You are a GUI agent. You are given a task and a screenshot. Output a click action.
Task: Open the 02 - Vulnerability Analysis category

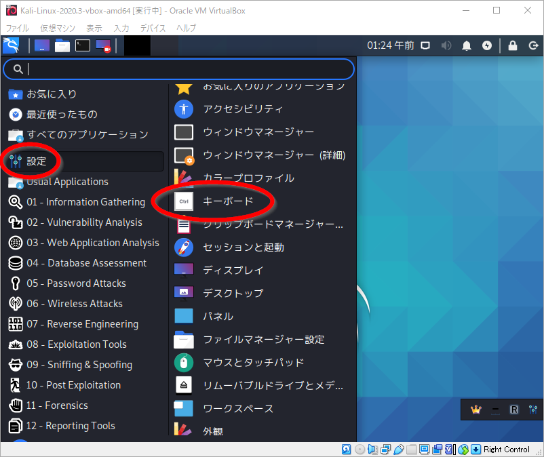click(85, 222)
